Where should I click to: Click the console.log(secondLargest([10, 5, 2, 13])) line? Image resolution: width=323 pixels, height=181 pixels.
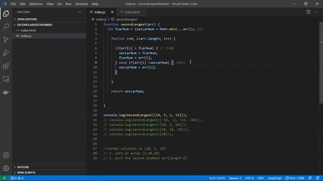click(x=145, y=115)
